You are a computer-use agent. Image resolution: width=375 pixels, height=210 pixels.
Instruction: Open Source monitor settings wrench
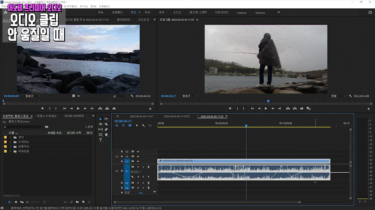pyautogui.click(x=132, y=96)
